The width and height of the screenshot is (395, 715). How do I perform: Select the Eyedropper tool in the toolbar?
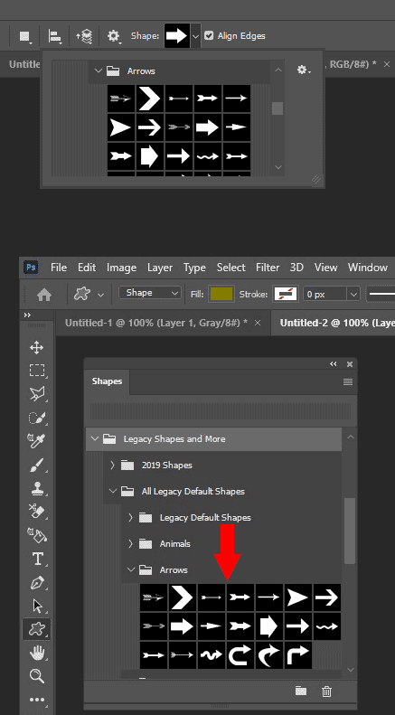click(36, 441)
